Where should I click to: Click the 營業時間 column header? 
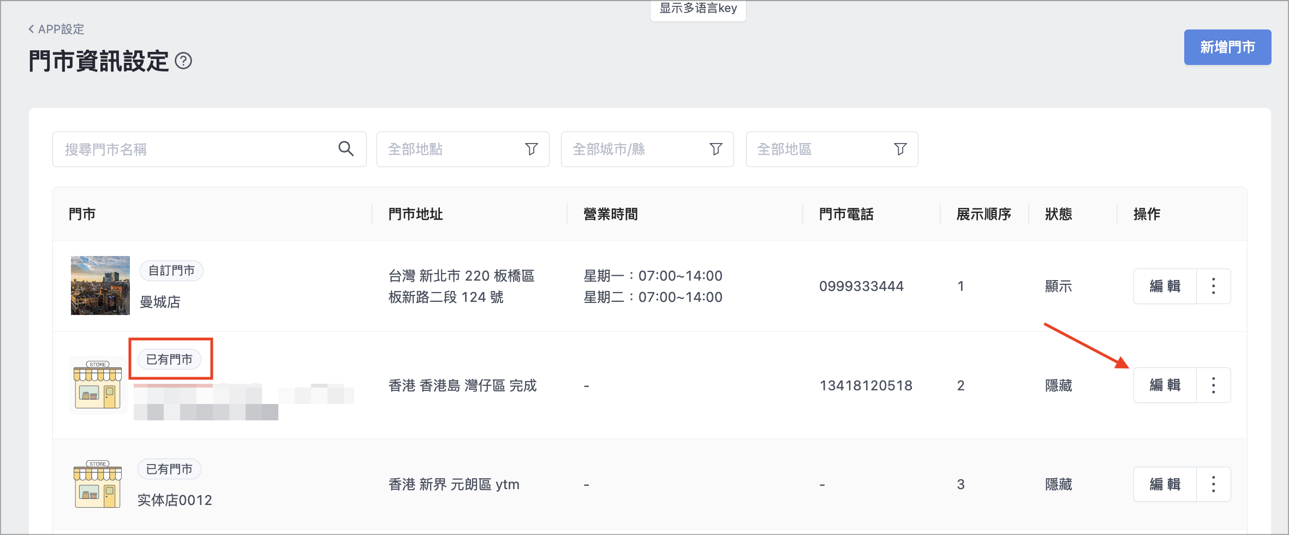click(611, 214)
